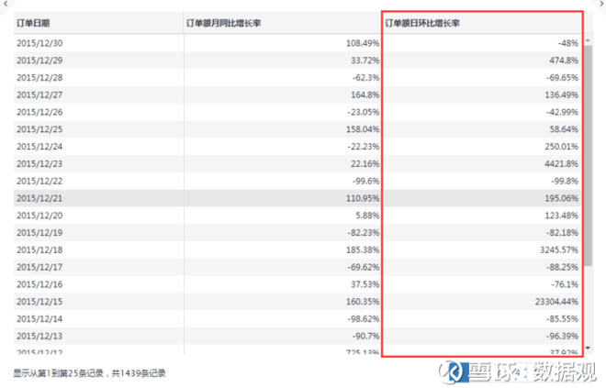The height and width of the screenshot is (388, 606).
Task: Select the date cell 2015/12/17
Action: (39, 267)
